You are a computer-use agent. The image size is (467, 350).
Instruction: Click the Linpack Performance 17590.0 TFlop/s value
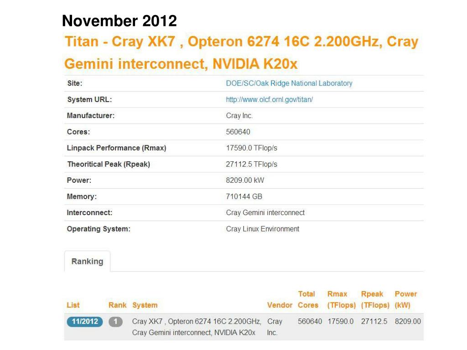(x=251, y=148)
